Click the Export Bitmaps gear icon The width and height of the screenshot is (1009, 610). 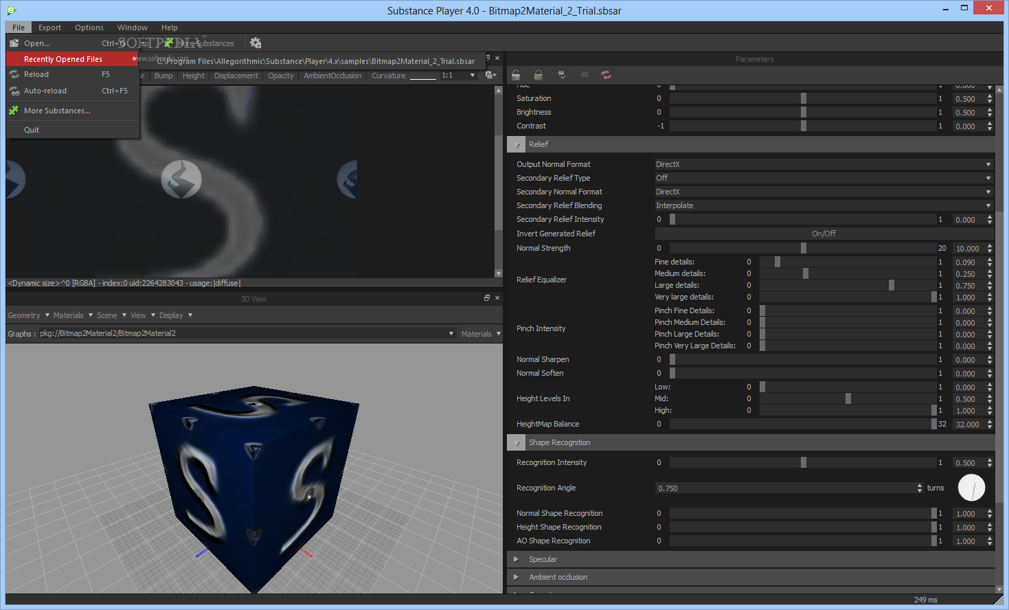coord(256,43)
